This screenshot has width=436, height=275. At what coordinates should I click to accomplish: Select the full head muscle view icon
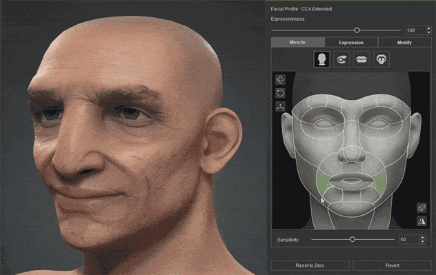[x=321, y=59]
